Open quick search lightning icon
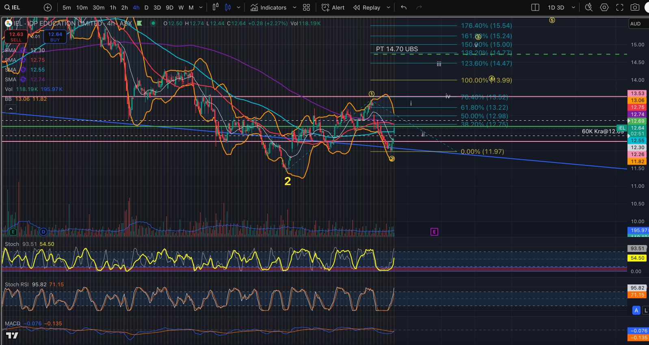This screenshot has width=649, height=345. 588,7
